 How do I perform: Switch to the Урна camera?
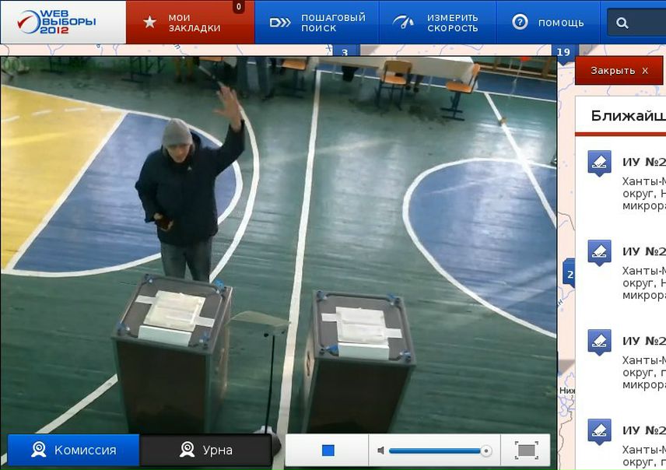(x=205, y=450)
